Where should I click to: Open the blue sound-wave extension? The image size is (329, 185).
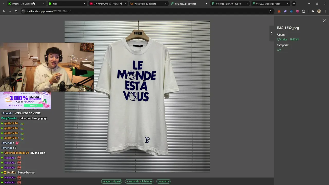pos(291,11)
